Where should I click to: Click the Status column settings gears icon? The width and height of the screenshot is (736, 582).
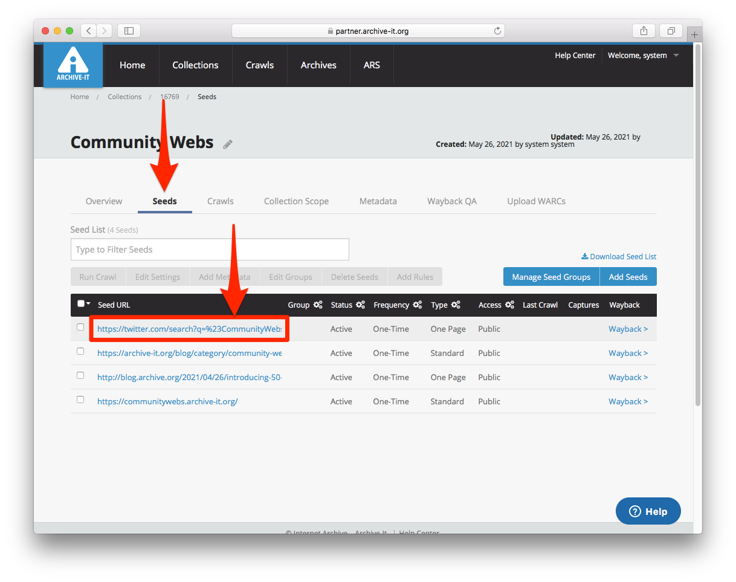[x=361, y=305]
